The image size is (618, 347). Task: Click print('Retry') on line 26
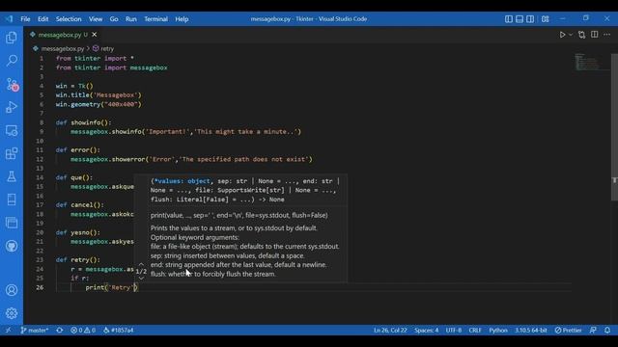112,287
